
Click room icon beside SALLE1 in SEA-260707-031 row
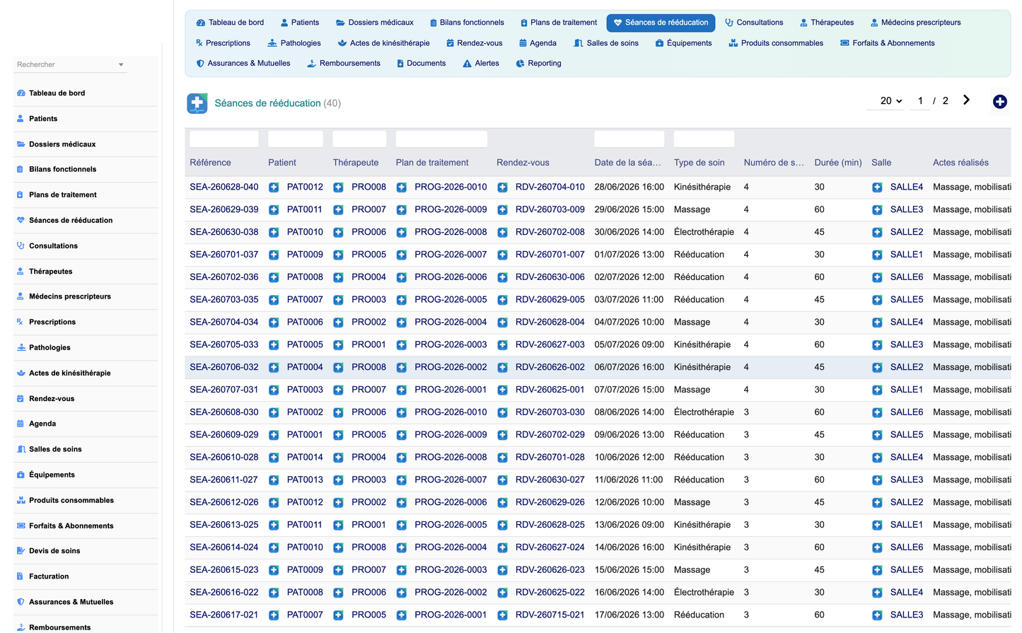point(877,390)
